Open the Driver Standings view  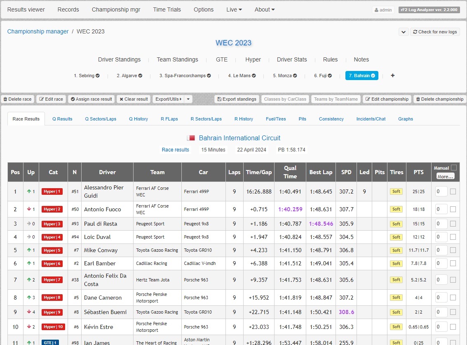(119, 60)
